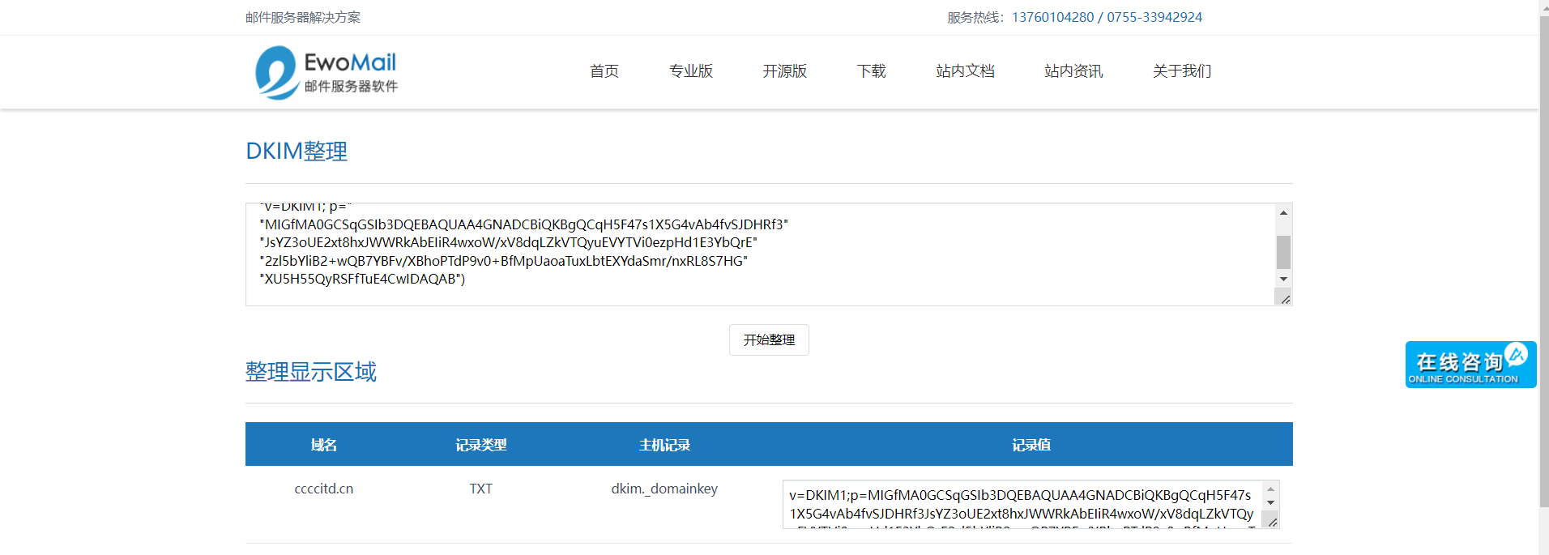Click the 记录类型 column header
Image resolution: width=1549 pixels, height=555 pixels.
481,445
